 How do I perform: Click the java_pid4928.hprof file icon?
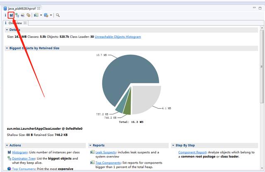5,8
